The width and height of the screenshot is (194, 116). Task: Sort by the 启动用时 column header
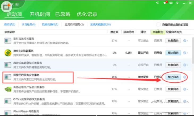click(x=129, y=32)
